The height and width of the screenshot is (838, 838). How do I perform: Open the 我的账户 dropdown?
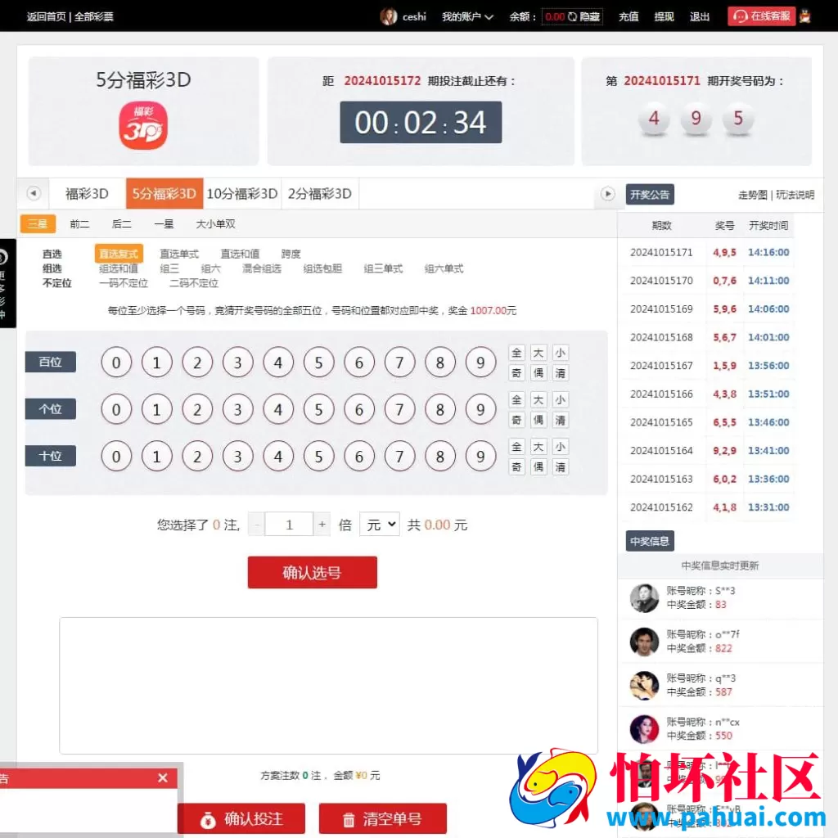467,16
